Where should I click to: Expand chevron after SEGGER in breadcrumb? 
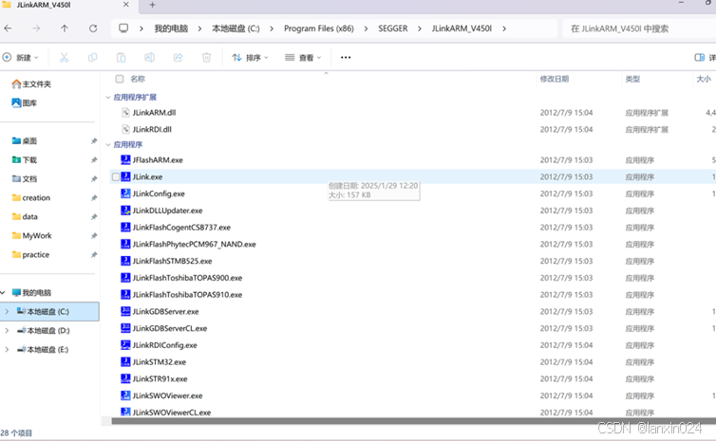coord(420,28)
